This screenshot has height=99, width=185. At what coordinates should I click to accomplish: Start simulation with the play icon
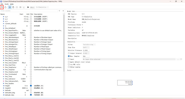28,7
